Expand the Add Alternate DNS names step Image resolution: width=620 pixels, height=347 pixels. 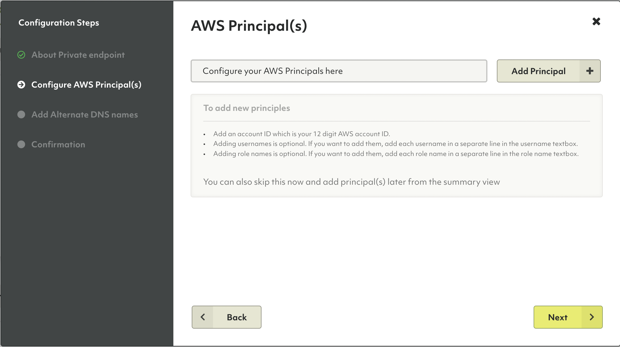[85, 114]
